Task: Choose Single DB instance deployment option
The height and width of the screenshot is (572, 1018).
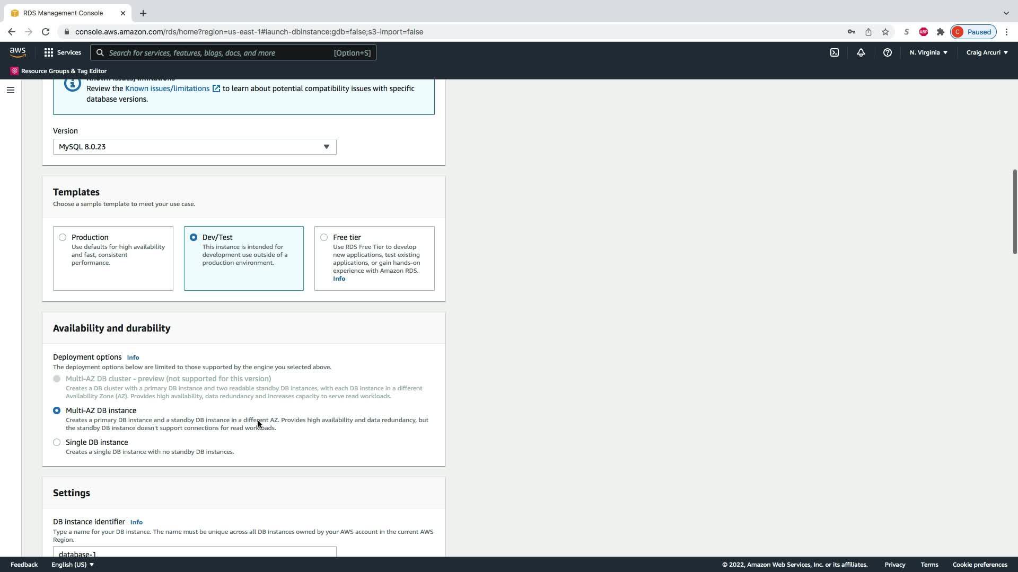Action: tap(57, 442)
